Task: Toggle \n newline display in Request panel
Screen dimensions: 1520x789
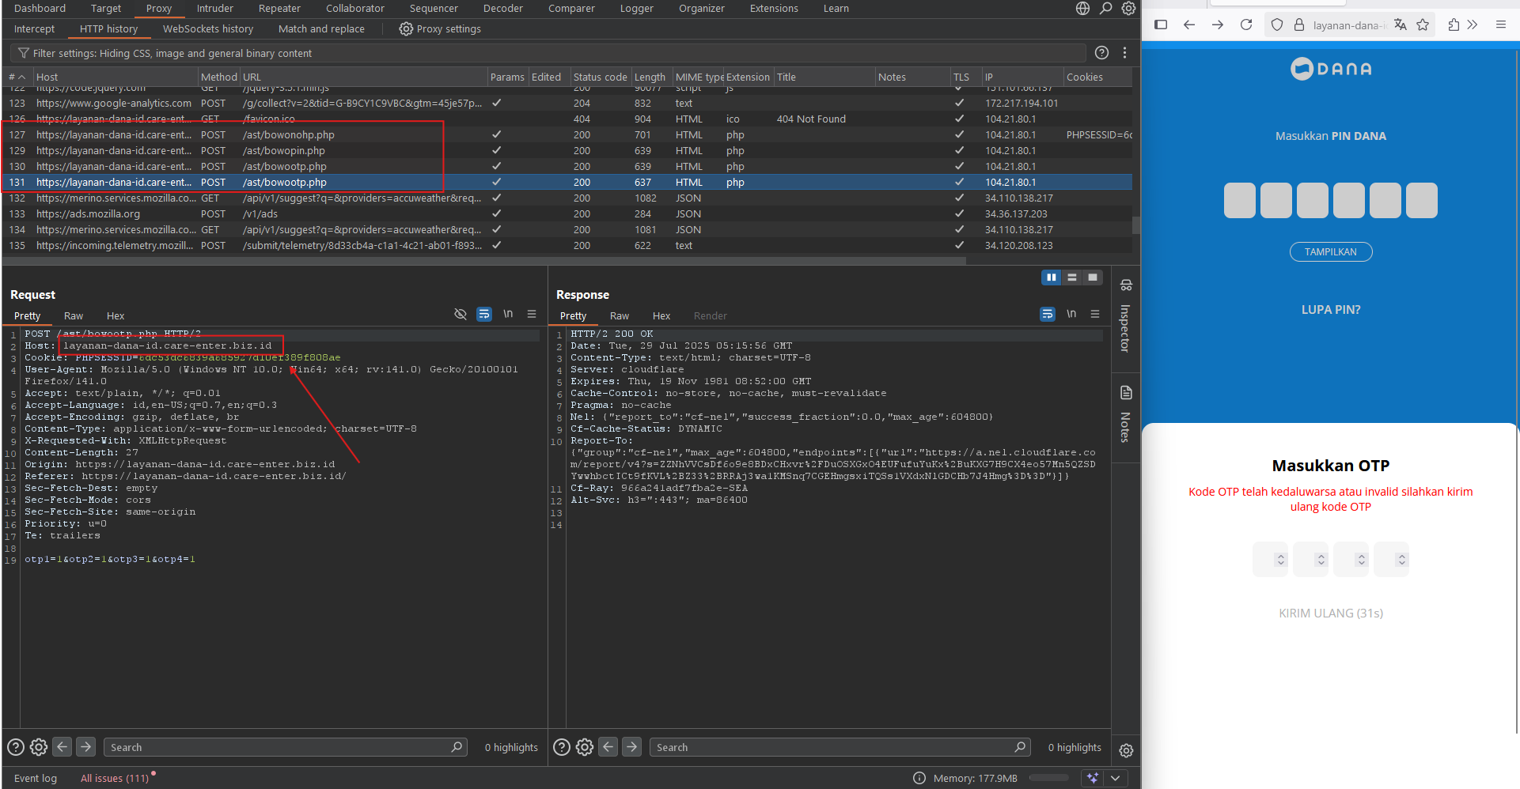Action: pyautogui.click(x=508, y=314)
